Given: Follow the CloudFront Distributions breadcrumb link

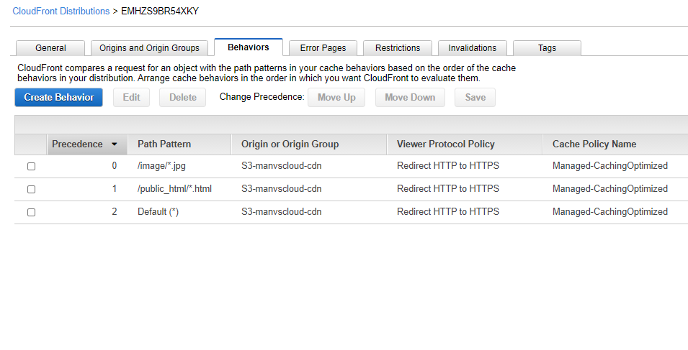Looking at the screenshot, I should (61, 11).
